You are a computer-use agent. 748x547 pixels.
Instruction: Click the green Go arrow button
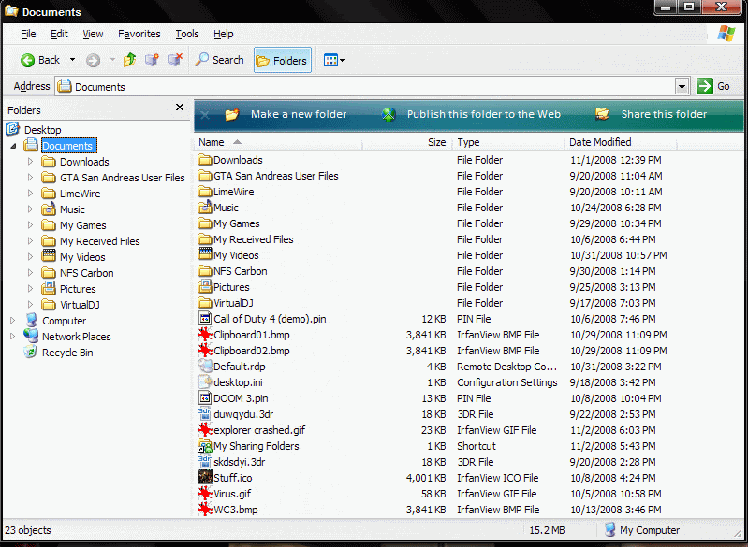(705, 86)
